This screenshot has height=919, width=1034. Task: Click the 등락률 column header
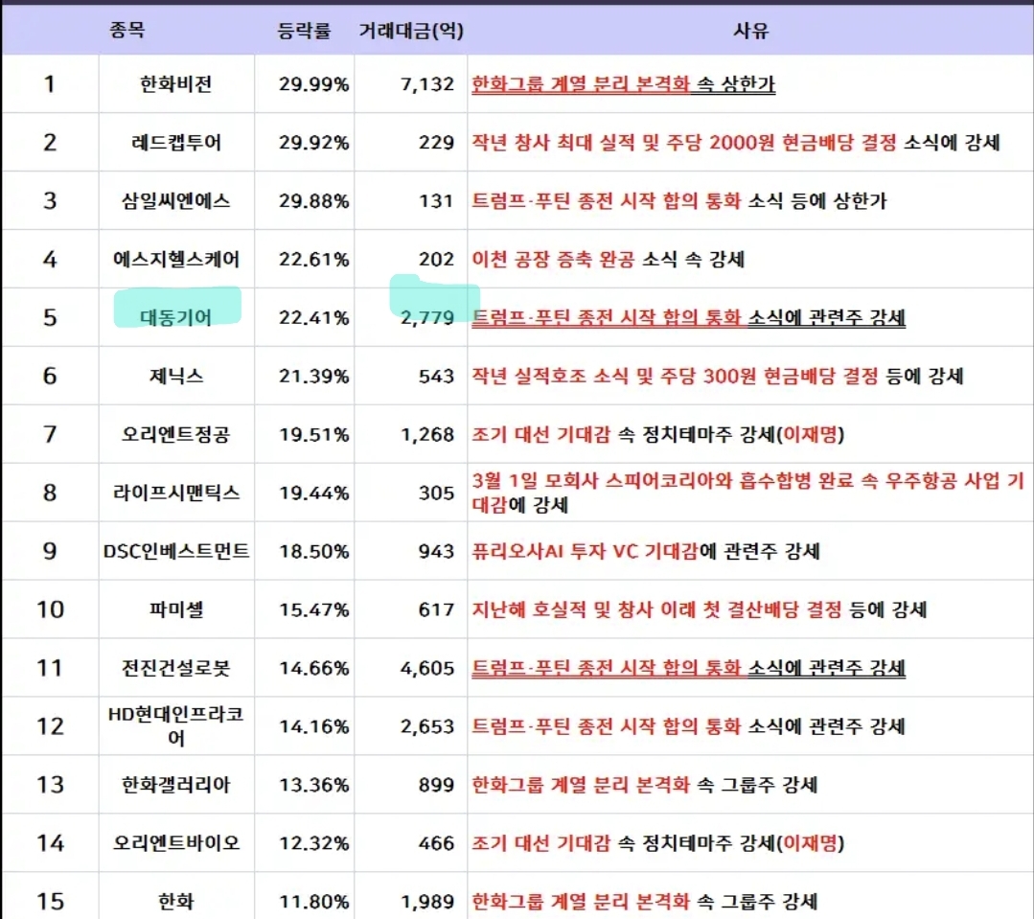pos(304,31)
